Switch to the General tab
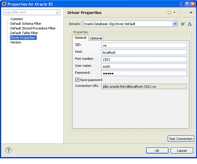The height and width of the screenshot is (164, 197). 80,38
